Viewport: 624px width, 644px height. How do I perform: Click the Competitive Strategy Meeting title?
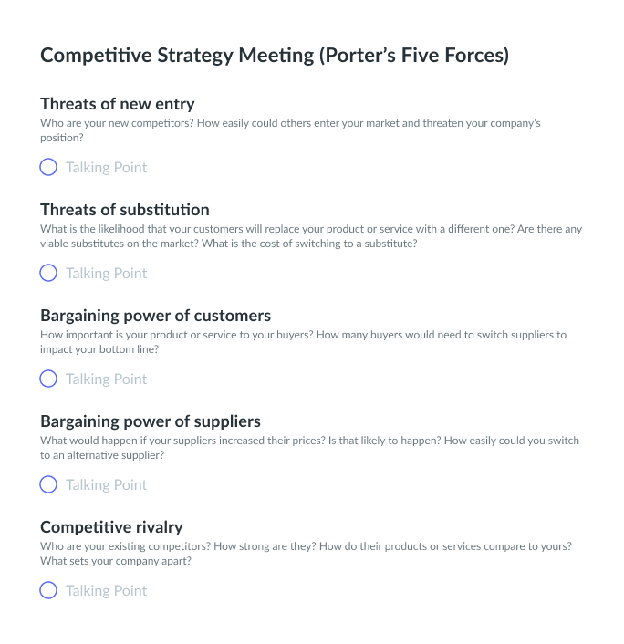pyautogui.click(x=275, y=56)
